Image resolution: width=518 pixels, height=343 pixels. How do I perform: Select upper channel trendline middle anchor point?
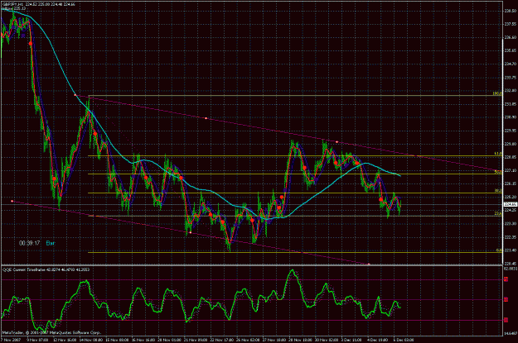coord(206,118)
